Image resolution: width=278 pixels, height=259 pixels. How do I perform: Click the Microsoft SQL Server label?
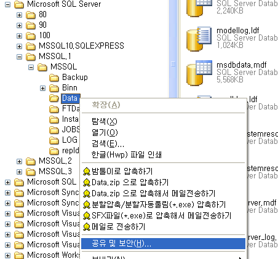[64, 4]
